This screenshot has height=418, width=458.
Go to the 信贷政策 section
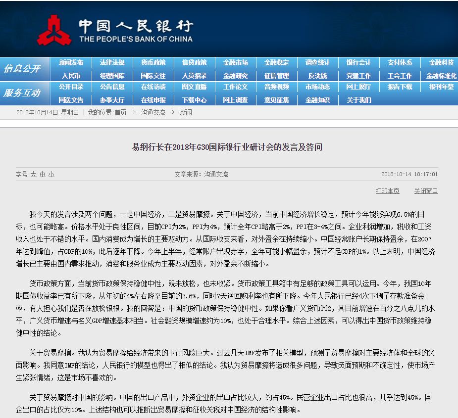click(x=194, y=62)
